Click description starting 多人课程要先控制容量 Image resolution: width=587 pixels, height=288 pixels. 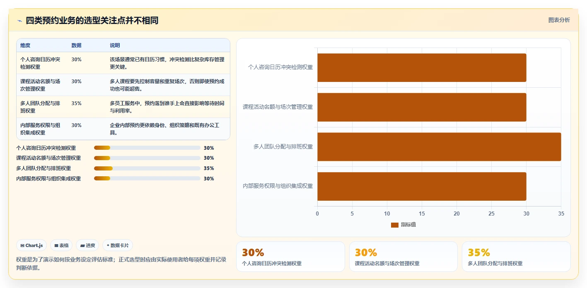pos(167,85)
